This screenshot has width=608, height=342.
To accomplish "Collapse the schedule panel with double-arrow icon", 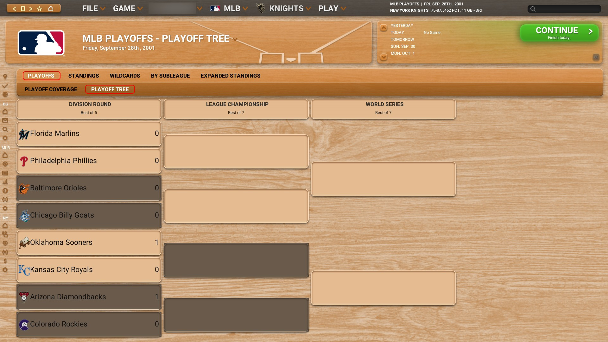I will (596, 57).
